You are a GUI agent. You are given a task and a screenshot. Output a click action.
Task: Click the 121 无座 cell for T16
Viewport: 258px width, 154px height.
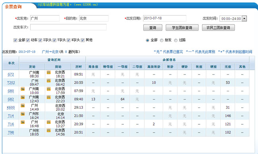(x=228, y=124)
